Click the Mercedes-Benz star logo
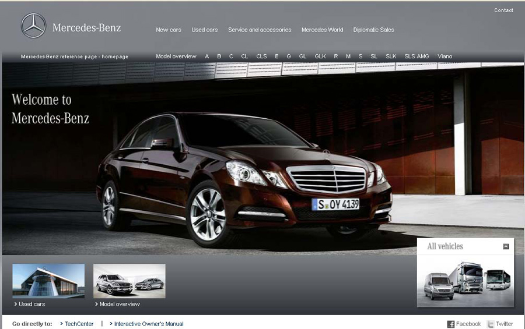Screen dimensions: 525x329 pyautogui.click(x=33, y=26)
